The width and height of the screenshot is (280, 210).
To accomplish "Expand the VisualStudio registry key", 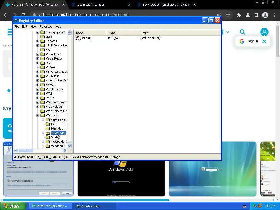I will point(37,59).
